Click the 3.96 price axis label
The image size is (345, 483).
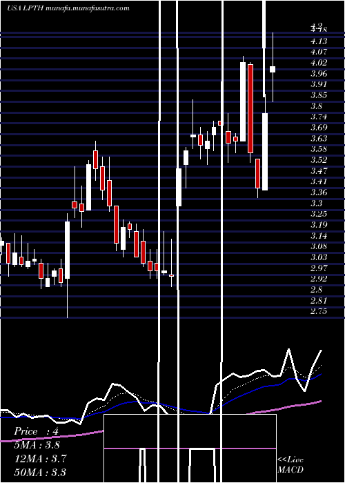319,74
